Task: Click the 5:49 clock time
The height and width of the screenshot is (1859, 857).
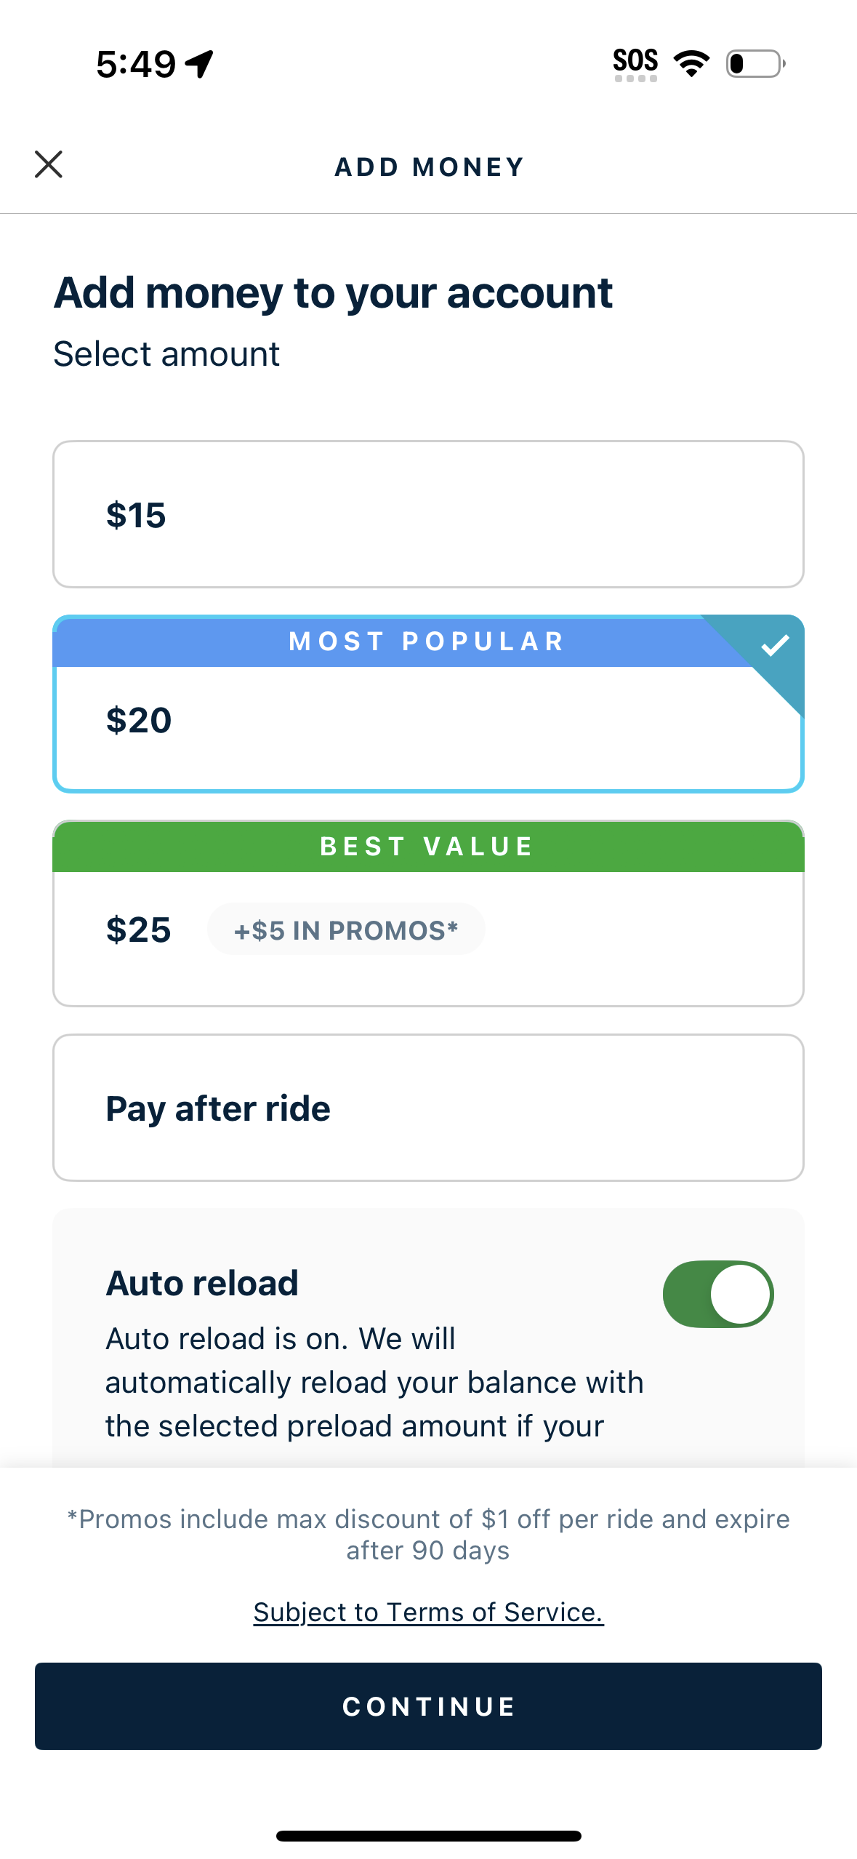Action: pos(136,64)
